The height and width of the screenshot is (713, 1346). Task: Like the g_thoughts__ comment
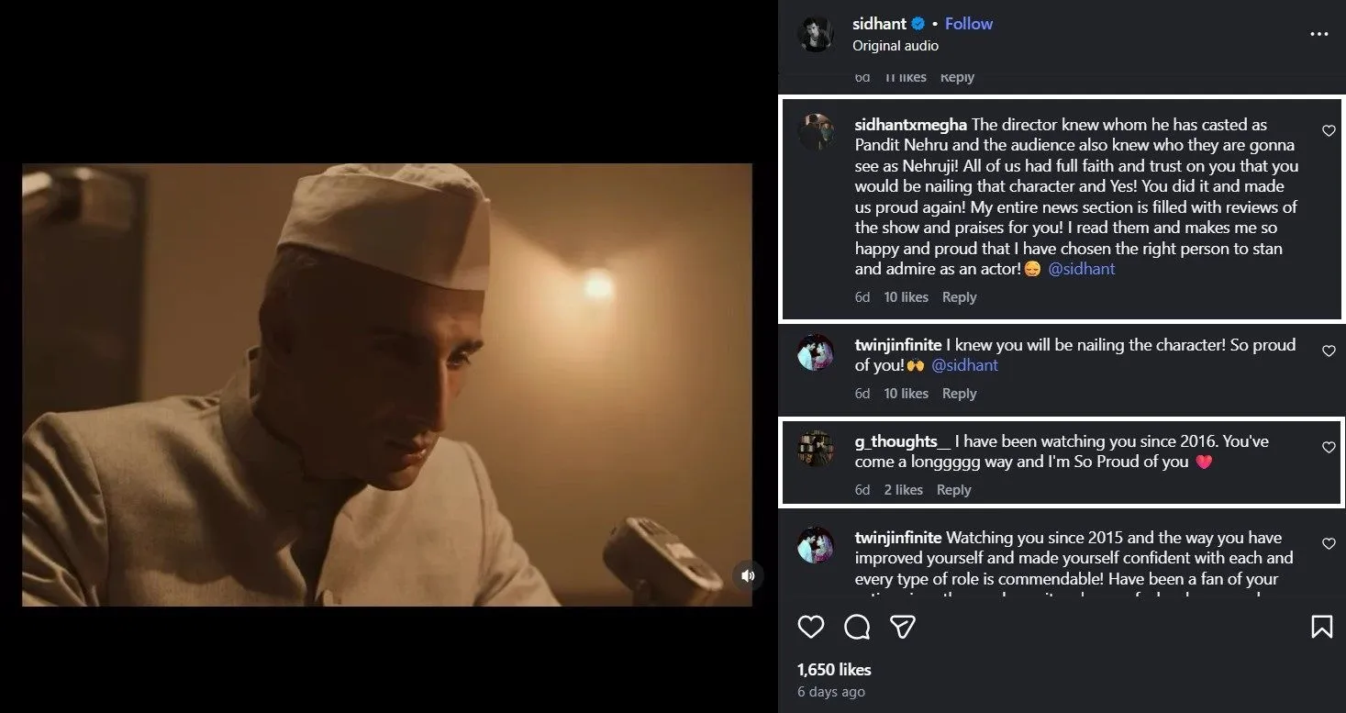click(1328, 448)
